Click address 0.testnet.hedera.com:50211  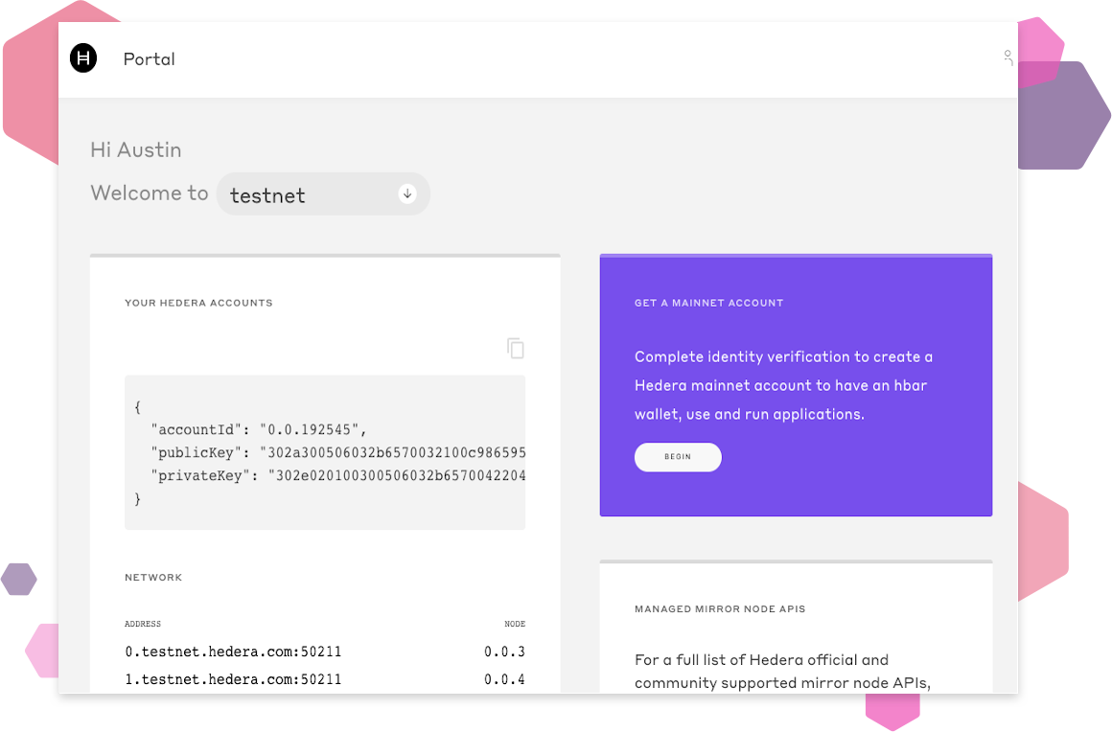[x=233, y=652]
